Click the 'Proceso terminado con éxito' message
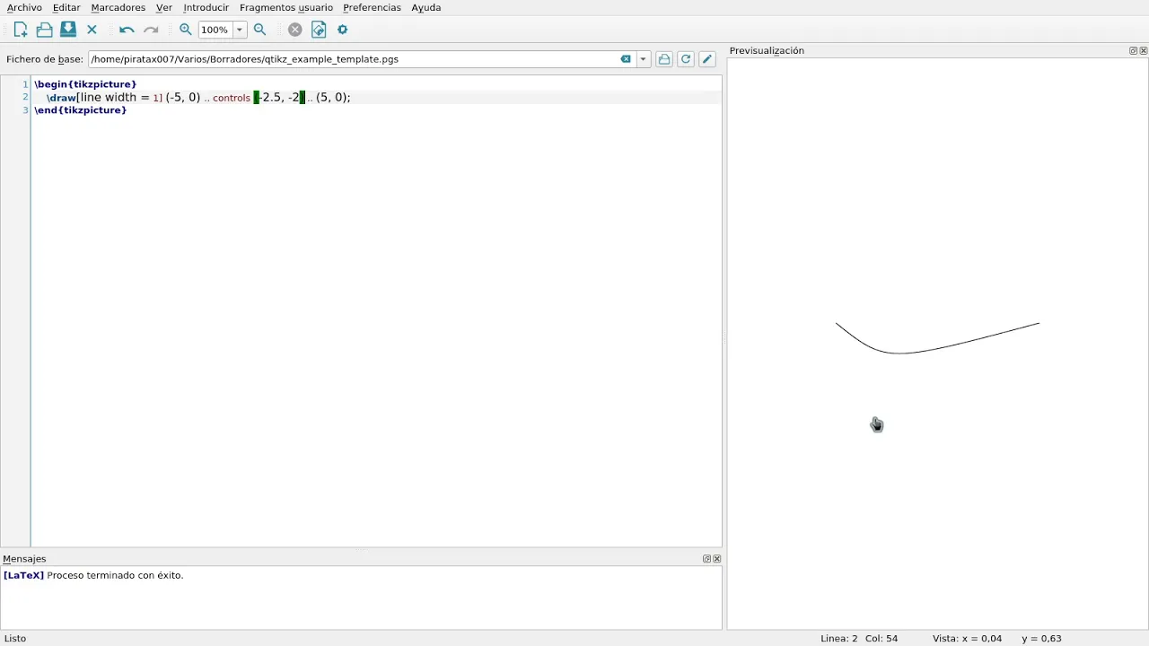 tap(115, 575)
